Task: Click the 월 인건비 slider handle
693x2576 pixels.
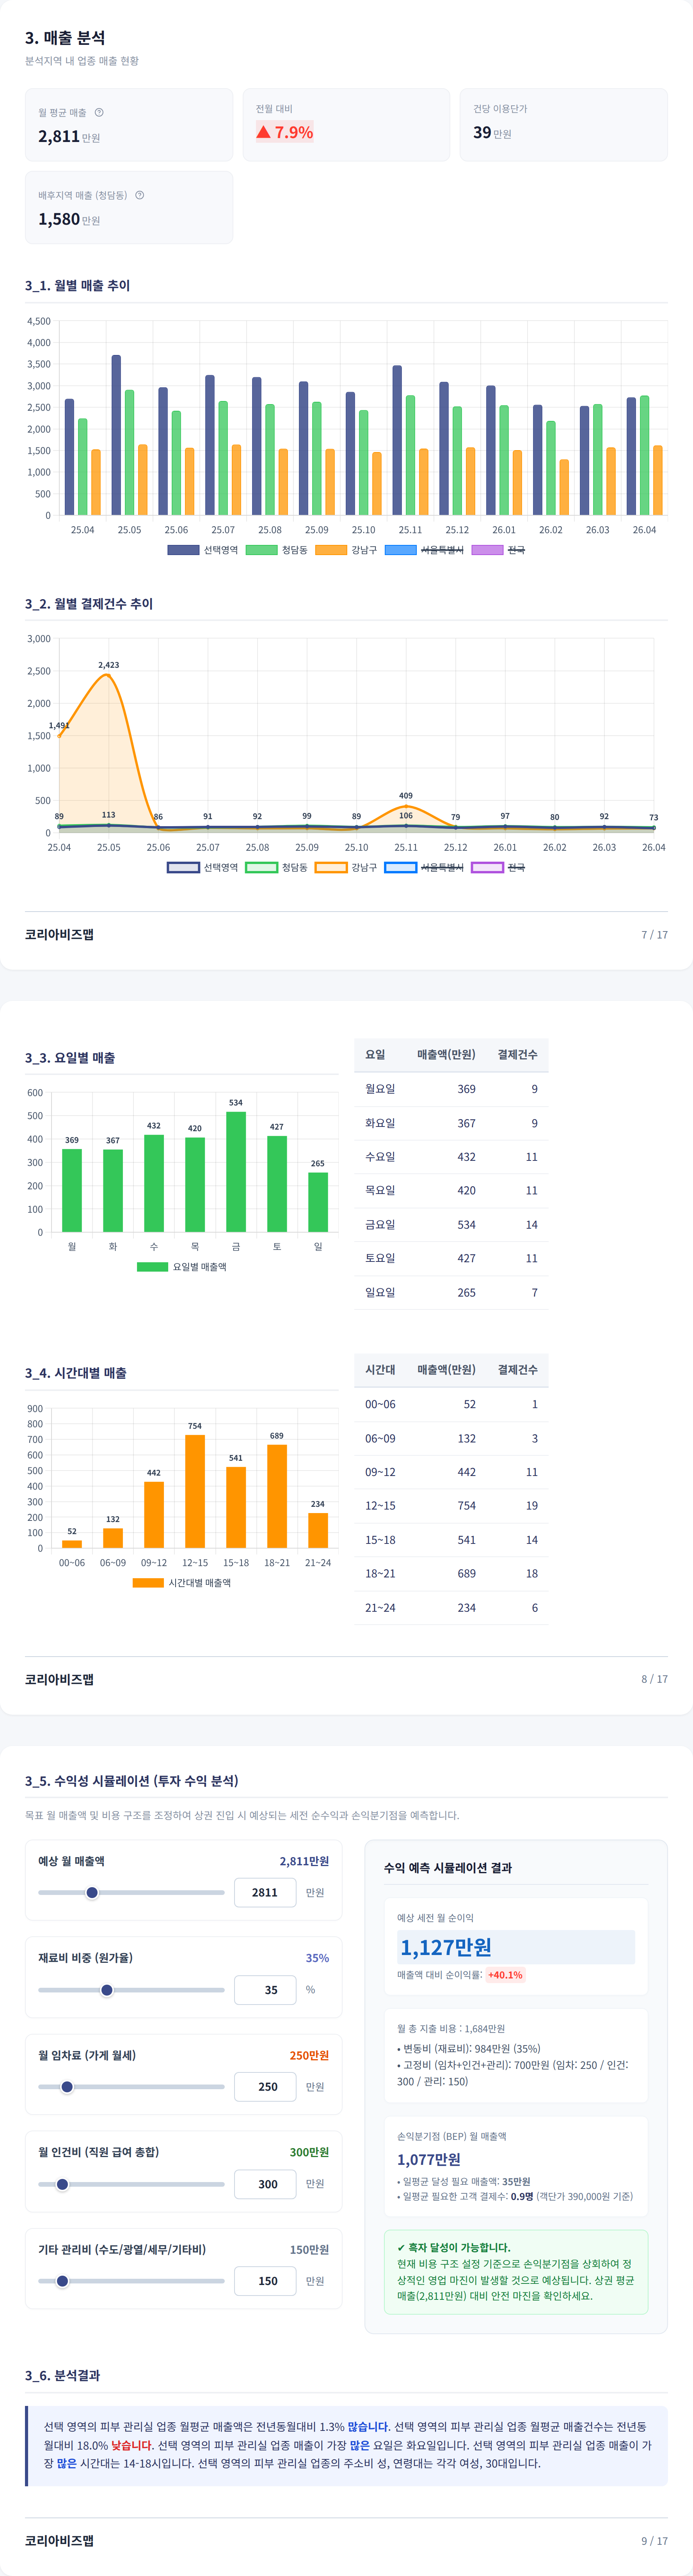Action: click(62, 2184)
